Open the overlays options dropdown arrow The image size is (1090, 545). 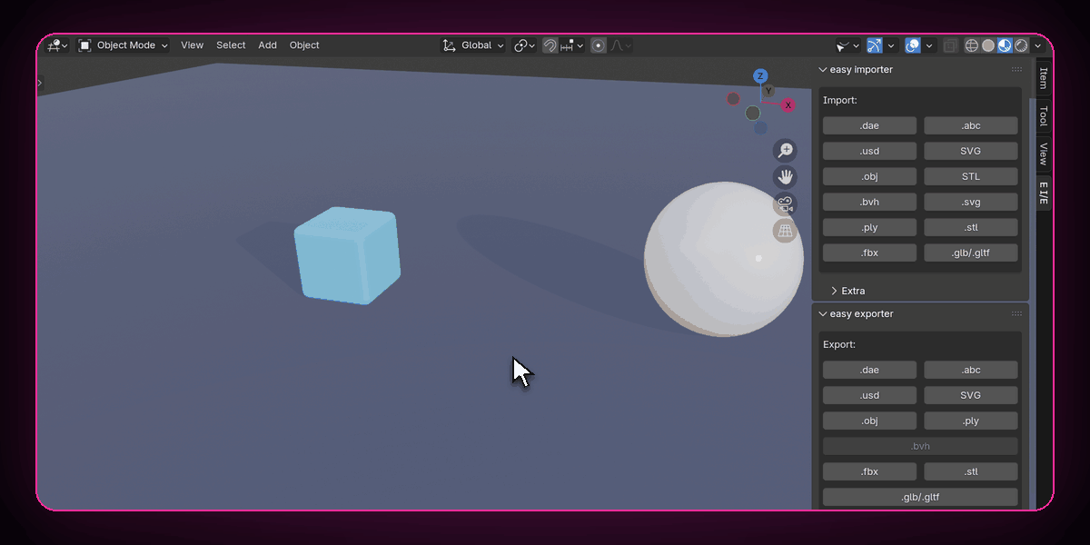click(x=929, y=45)
